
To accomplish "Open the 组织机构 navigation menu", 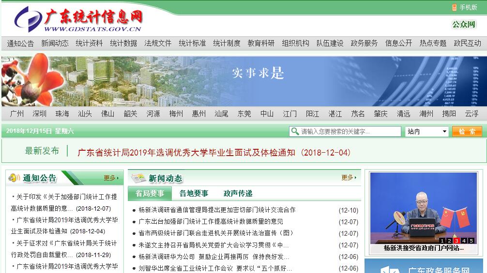I will point(296,43).
